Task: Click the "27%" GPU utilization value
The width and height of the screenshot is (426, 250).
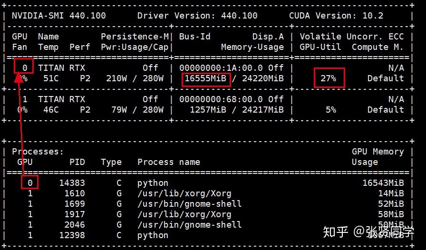Action: pos(328,78)
